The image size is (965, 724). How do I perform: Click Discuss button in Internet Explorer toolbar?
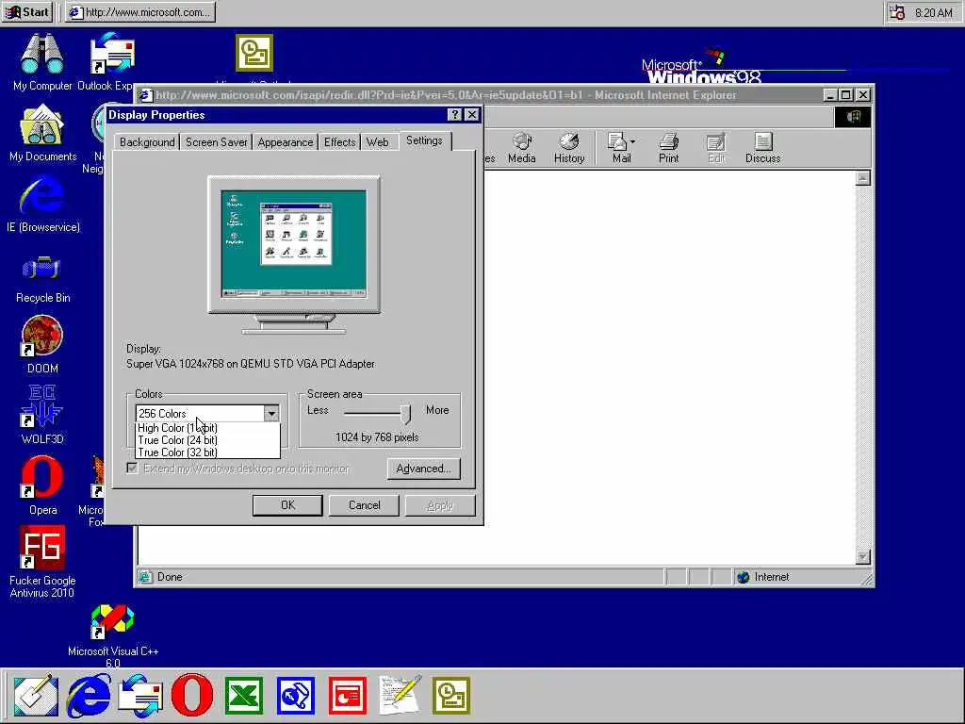[x=763, y=148]
